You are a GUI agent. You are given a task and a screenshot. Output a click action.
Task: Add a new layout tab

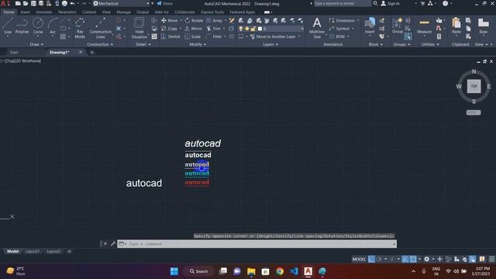(x=69, y=251)
